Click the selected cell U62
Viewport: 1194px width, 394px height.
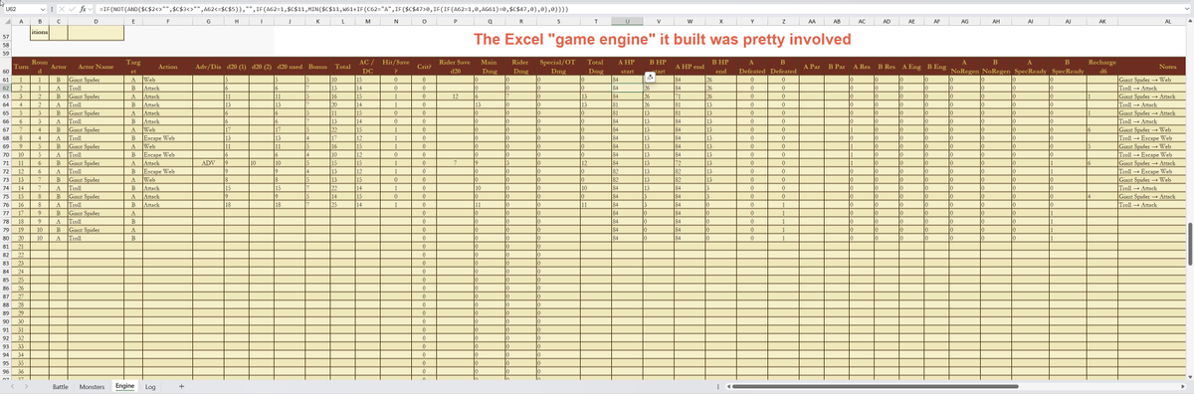pos(629,87)
